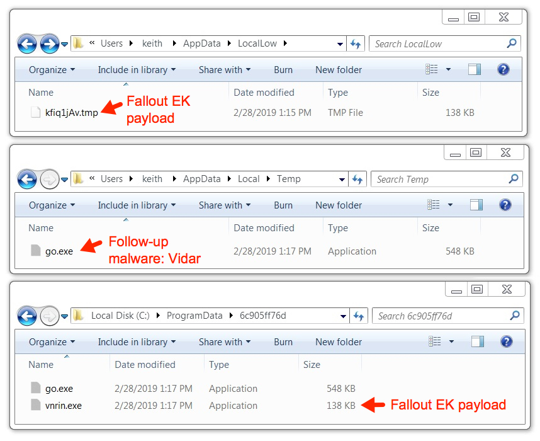Create New folder in LocalLow window
The height and width of the screenshot is (441, 540).
pos(339,70)
